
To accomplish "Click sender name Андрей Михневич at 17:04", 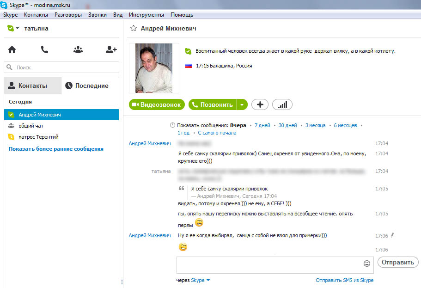I will click(150, 143).
